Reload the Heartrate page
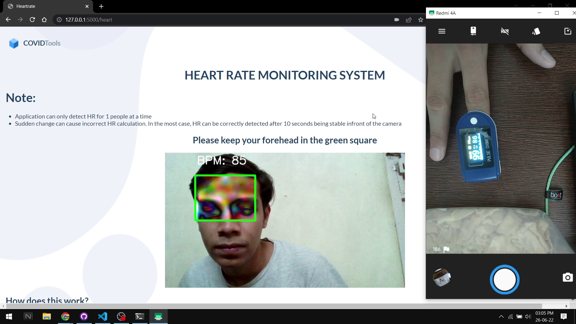This screenshot has width=576, height=324. 32,20
